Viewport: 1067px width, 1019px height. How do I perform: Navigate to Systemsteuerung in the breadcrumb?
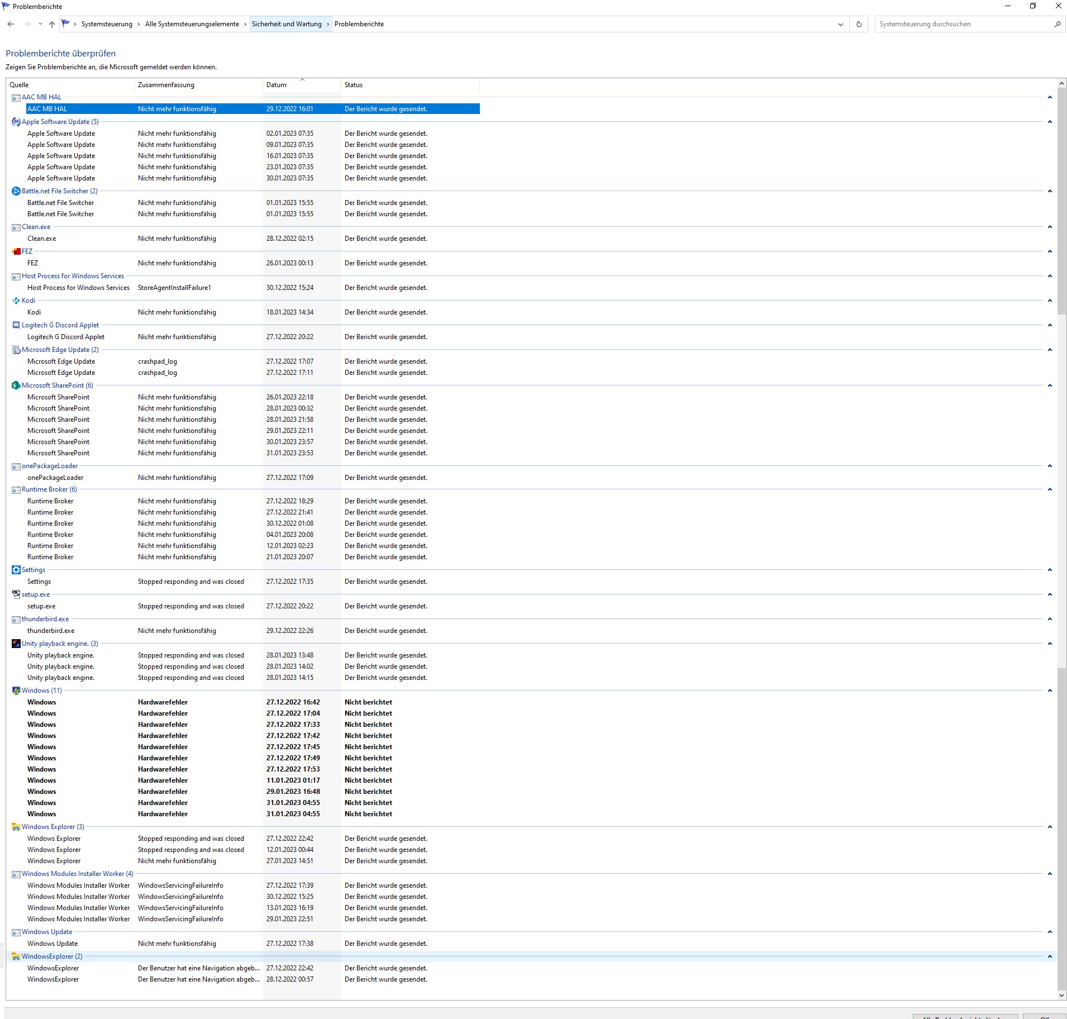[107, 24]
